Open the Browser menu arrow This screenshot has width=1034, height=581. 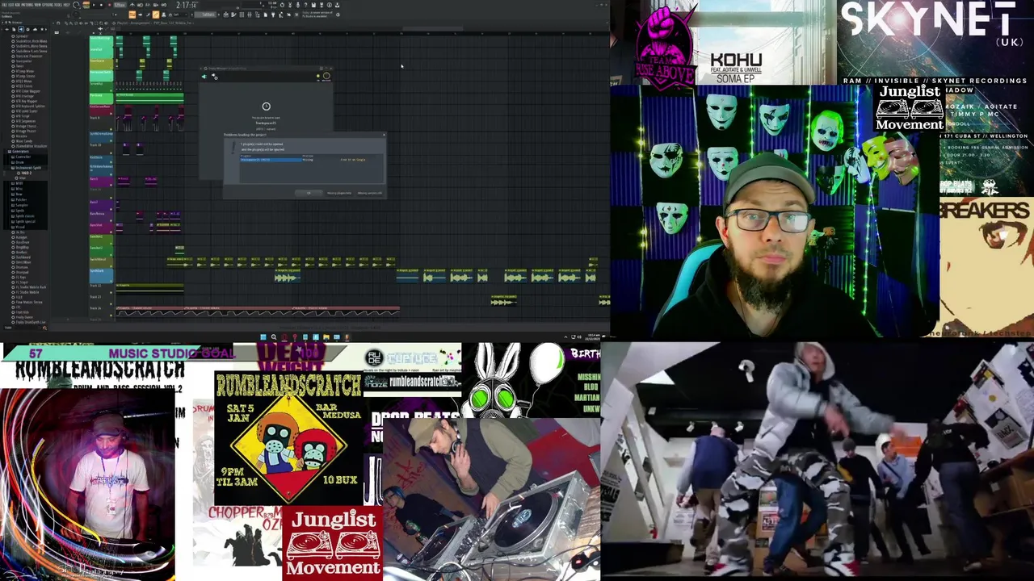coord(2,23)
